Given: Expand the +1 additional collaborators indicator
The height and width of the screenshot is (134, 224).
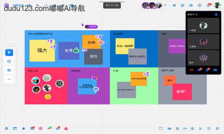Looking at the screenshot, I should [x=165, y=5].
